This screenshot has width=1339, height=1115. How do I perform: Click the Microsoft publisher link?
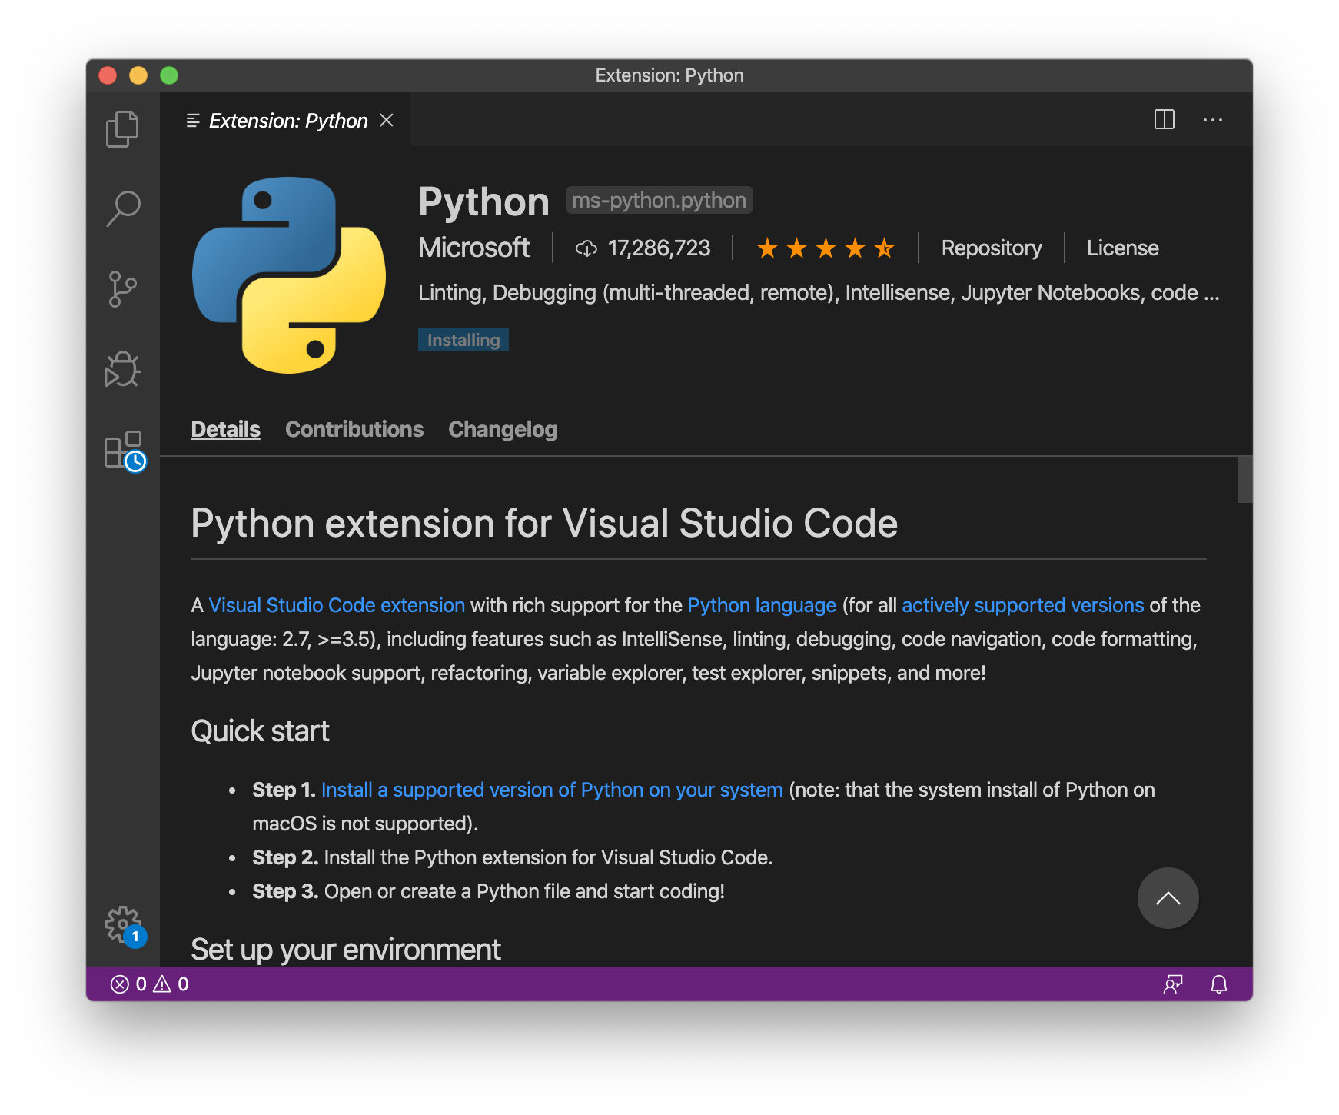(473, 248)
